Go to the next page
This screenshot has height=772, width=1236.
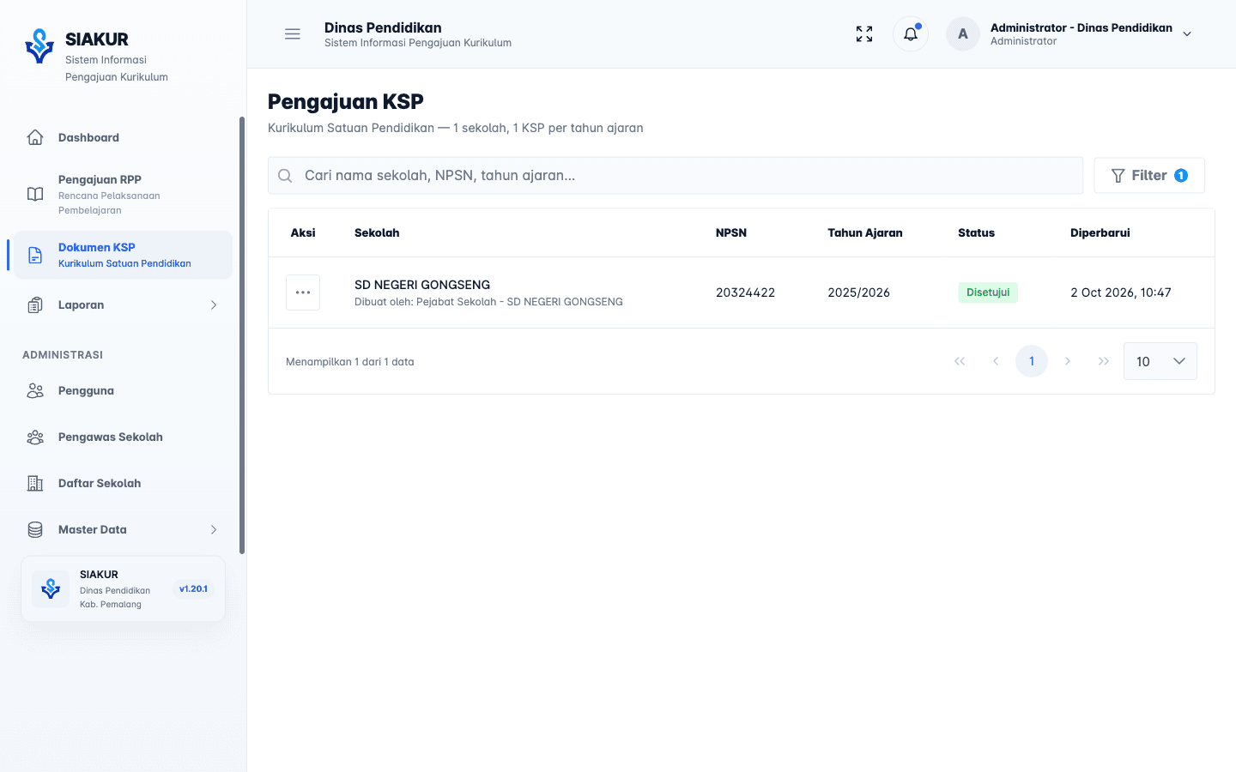click(1068, 361)
